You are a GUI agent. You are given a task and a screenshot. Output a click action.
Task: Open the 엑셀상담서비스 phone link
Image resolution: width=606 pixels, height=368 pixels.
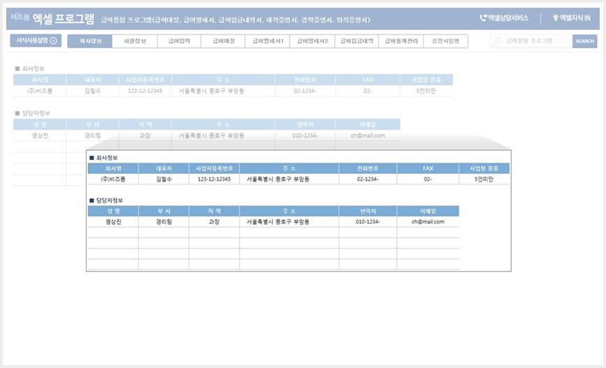(504, 17)
